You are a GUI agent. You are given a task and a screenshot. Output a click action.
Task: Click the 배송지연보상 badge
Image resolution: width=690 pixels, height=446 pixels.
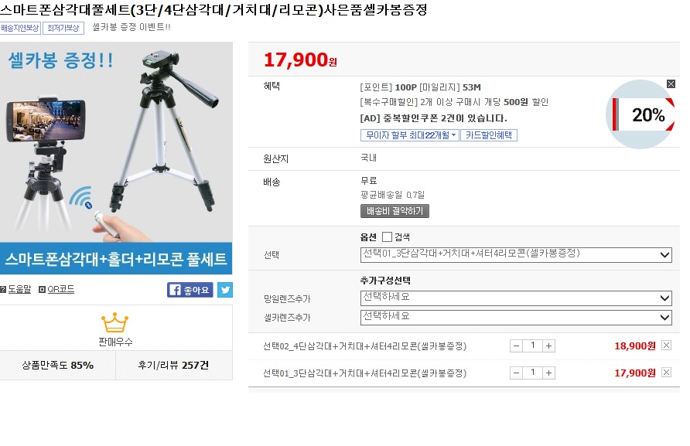coord(20,28)
